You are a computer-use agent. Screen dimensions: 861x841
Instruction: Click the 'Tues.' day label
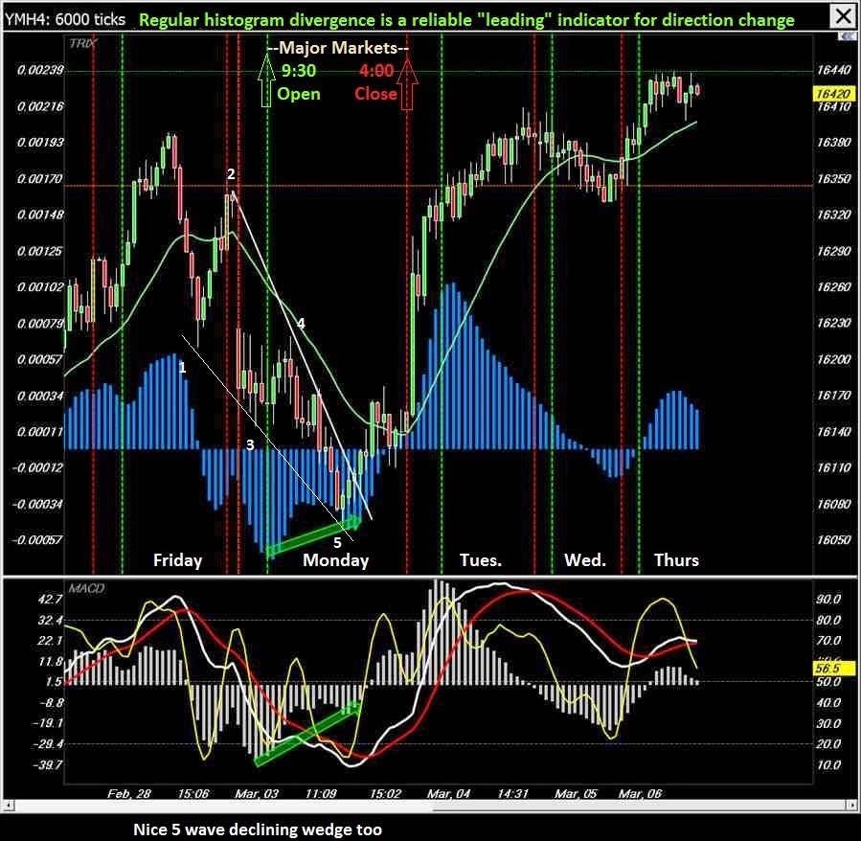481,560
